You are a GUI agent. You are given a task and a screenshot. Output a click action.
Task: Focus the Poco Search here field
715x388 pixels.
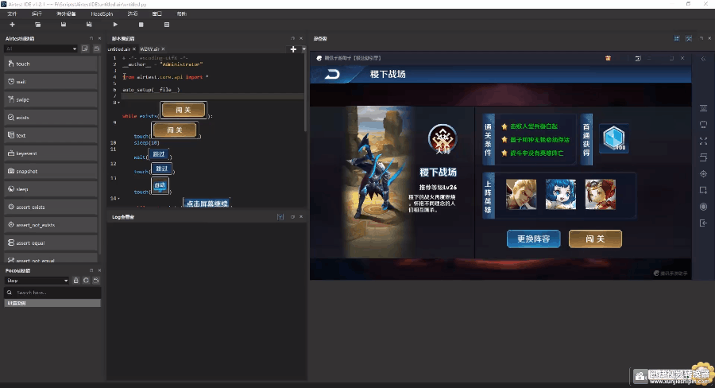(x=52, y=293)
